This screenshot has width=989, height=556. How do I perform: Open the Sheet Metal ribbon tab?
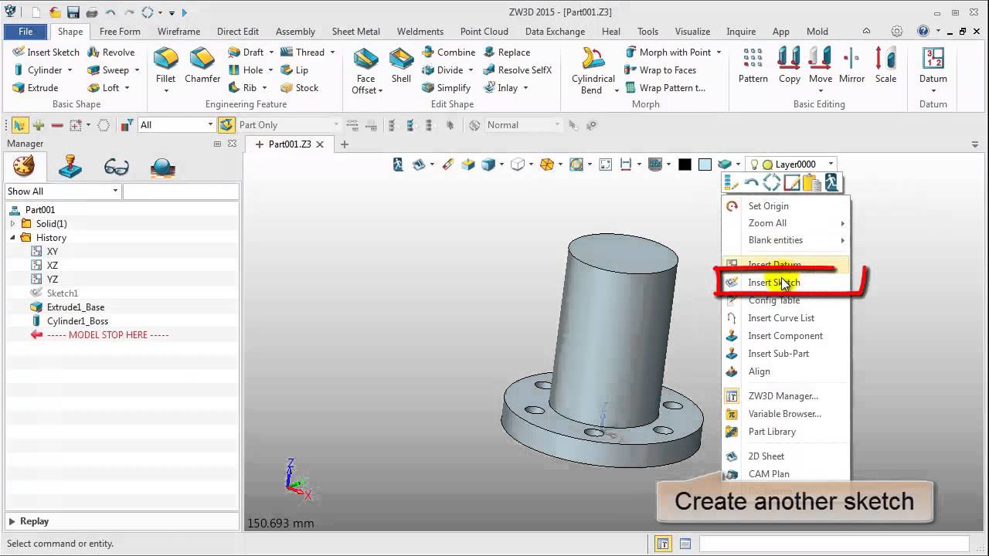pos(356,32)
